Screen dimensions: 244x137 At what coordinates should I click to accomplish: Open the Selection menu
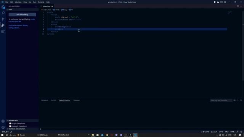click(x=18, y=2)
